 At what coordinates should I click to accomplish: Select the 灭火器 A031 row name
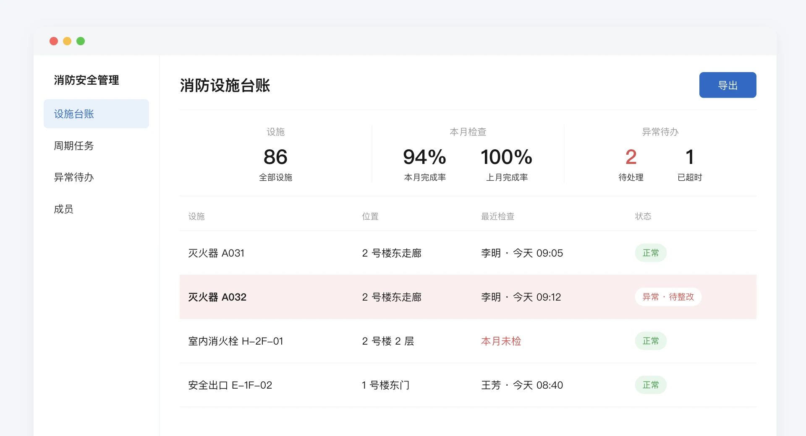click(x=216, y=253)
